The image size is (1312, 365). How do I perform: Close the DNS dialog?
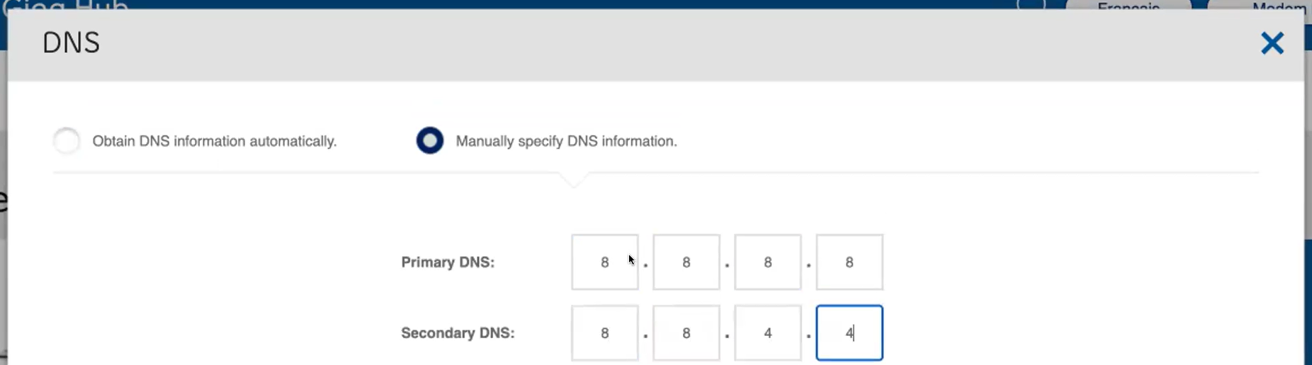point(1272,43)
